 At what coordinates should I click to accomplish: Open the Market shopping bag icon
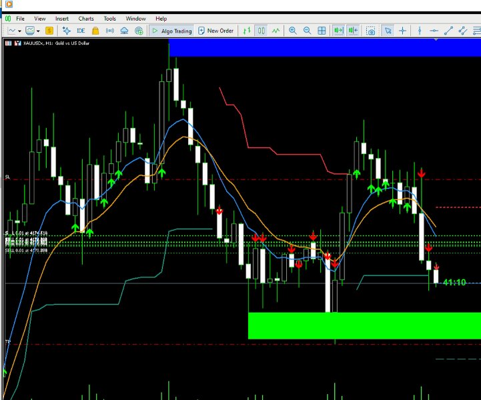click(95, 31)
